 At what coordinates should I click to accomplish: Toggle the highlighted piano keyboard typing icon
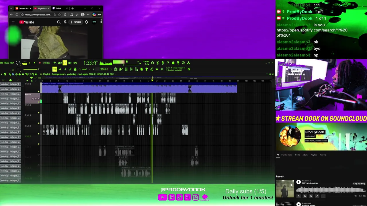54,69
